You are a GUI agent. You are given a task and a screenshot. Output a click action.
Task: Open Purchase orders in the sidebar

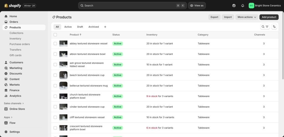pos(20,44)
